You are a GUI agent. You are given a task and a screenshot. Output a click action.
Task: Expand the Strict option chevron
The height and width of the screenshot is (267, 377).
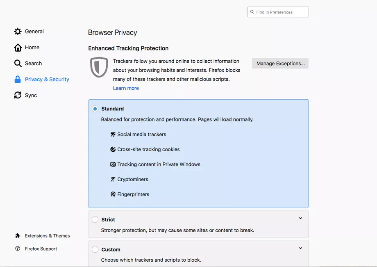[x=300, y=219]
